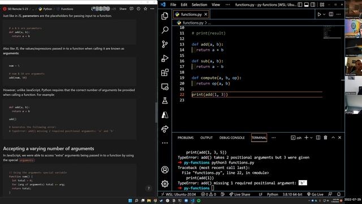This screenshot has width=362, height=204.
Task: Split the terminal pane
Action: (318, 137)
